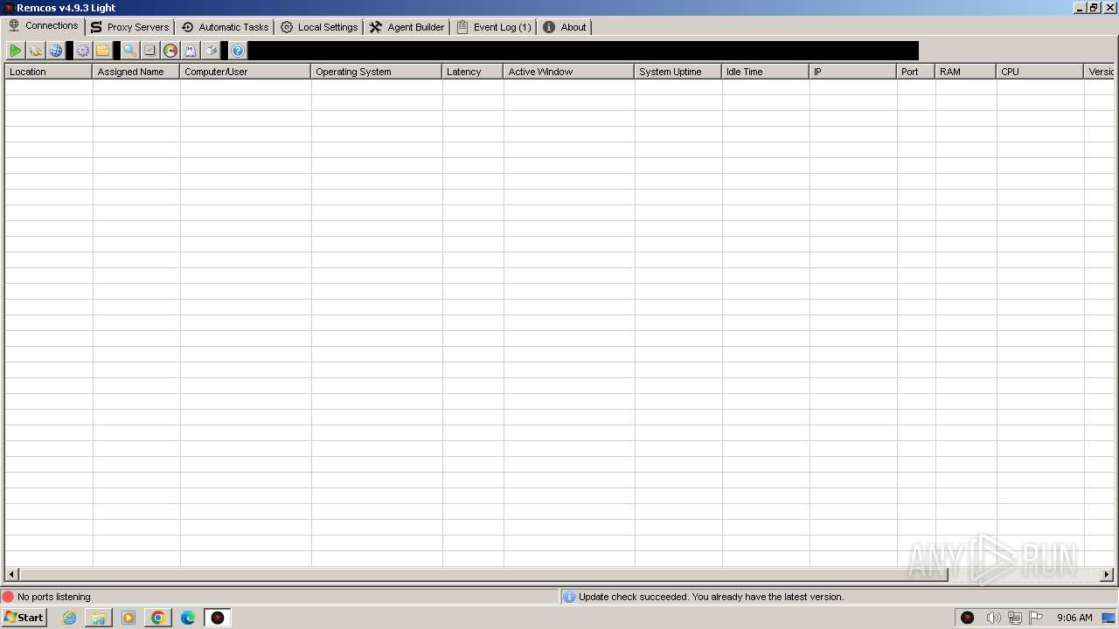Screen dimensions: 1119x629
Task: Click the gold keys icon in toolbar
Action: [x=36, y=51]
